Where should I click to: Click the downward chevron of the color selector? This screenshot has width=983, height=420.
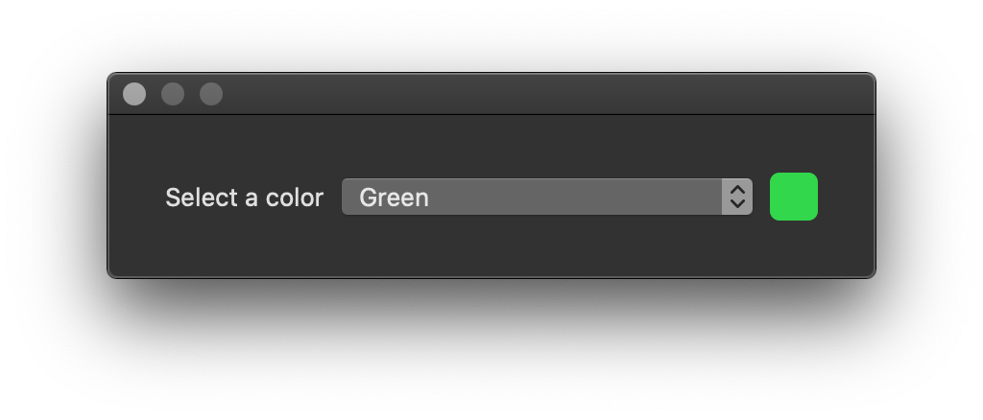[737, 204]
